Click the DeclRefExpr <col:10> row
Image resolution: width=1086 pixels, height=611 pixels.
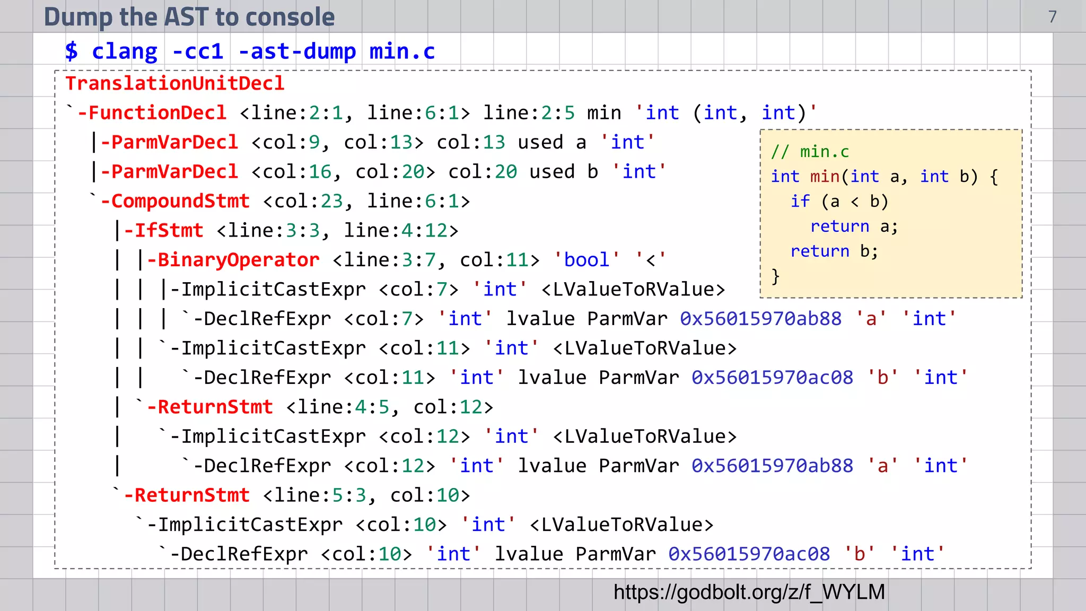[552, 554]
